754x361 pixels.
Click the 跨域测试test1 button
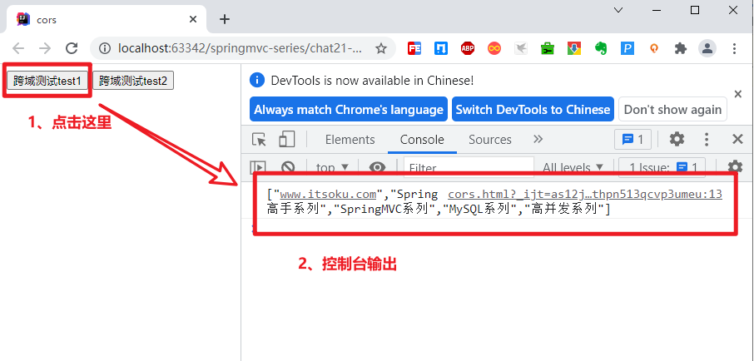[x=47, y=81]
